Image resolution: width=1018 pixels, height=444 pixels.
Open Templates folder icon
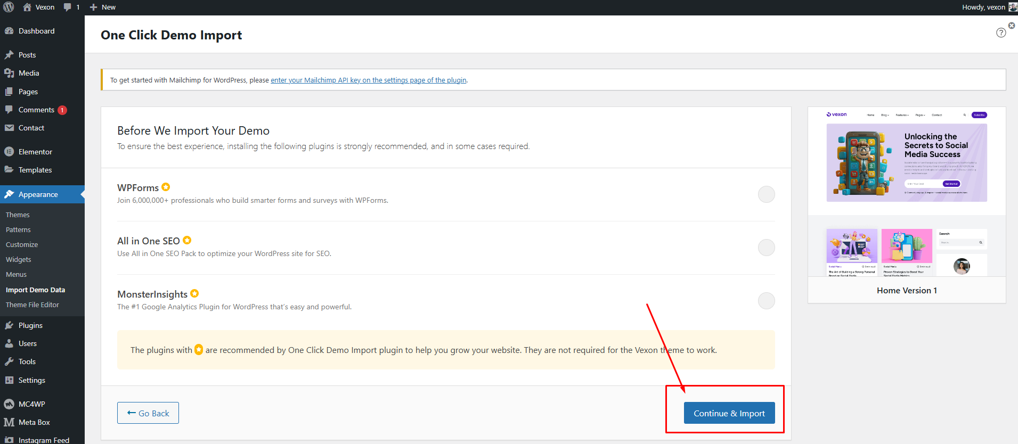pos(9,170)
